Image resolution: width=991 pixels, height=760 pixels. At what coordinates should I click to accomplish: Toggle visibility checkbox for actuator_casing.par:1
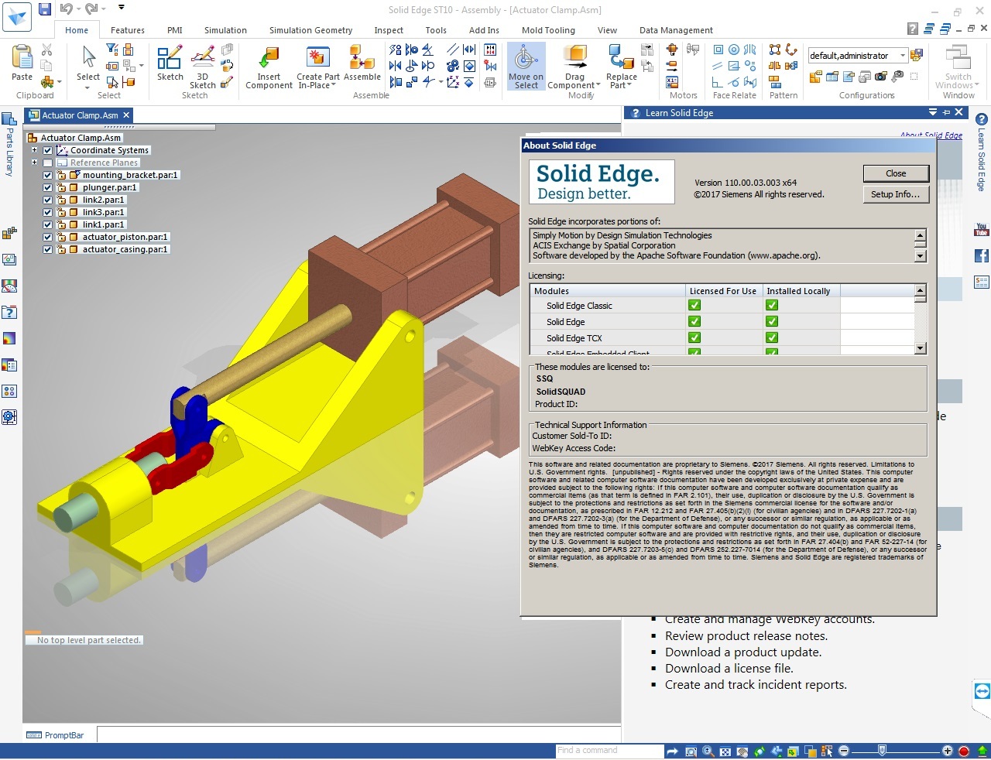[x=48, y=249]
